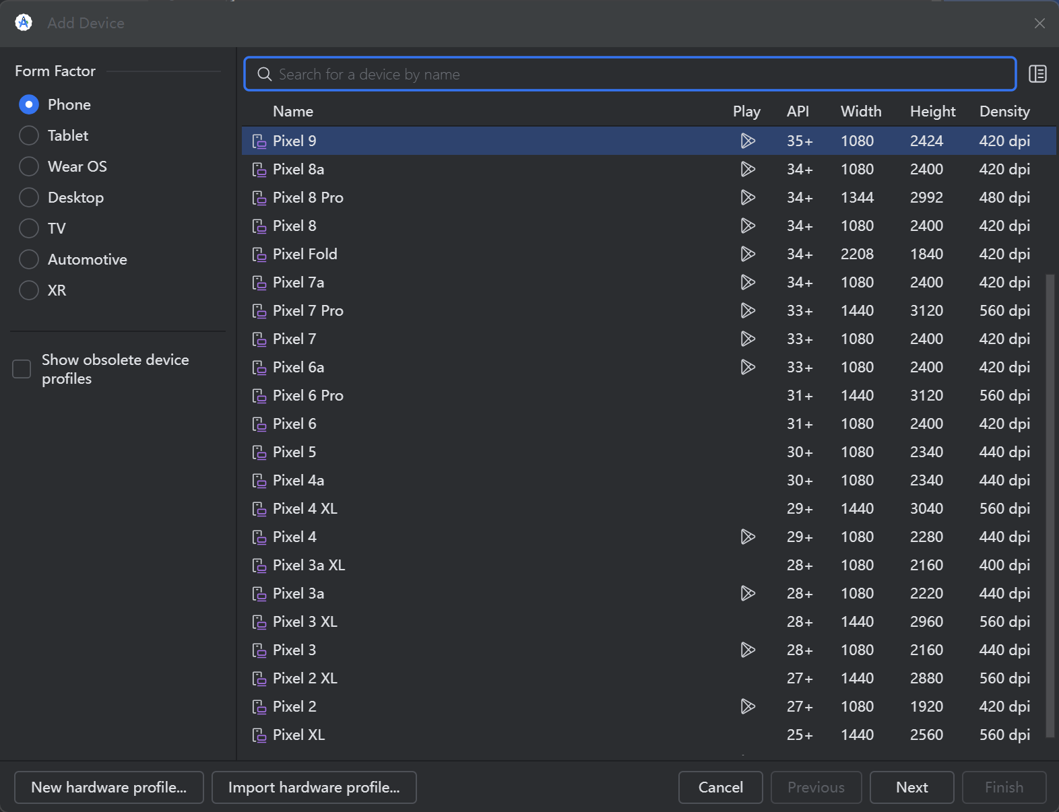Sort devices by the API column header
Screen dimensions: 1059x812
(798, 111)
